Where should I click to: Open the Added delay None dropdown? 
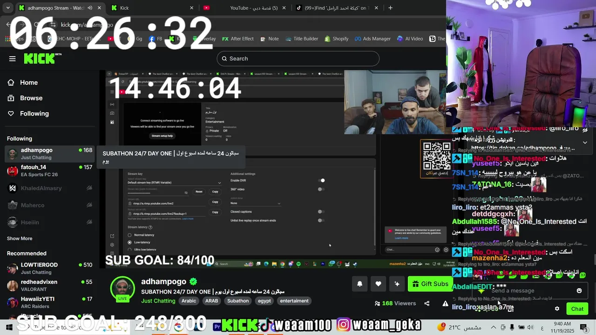(256, 203)
